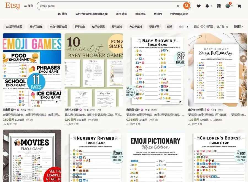This screenshot has height=182, width=248.
Task: Open 首页精选 navigation item
Action: coord(121,14)
